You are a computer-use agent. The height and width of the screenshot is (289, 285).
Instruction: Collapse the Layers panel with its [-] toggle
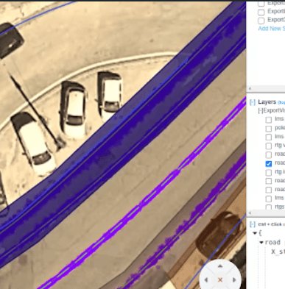(253, 102)
